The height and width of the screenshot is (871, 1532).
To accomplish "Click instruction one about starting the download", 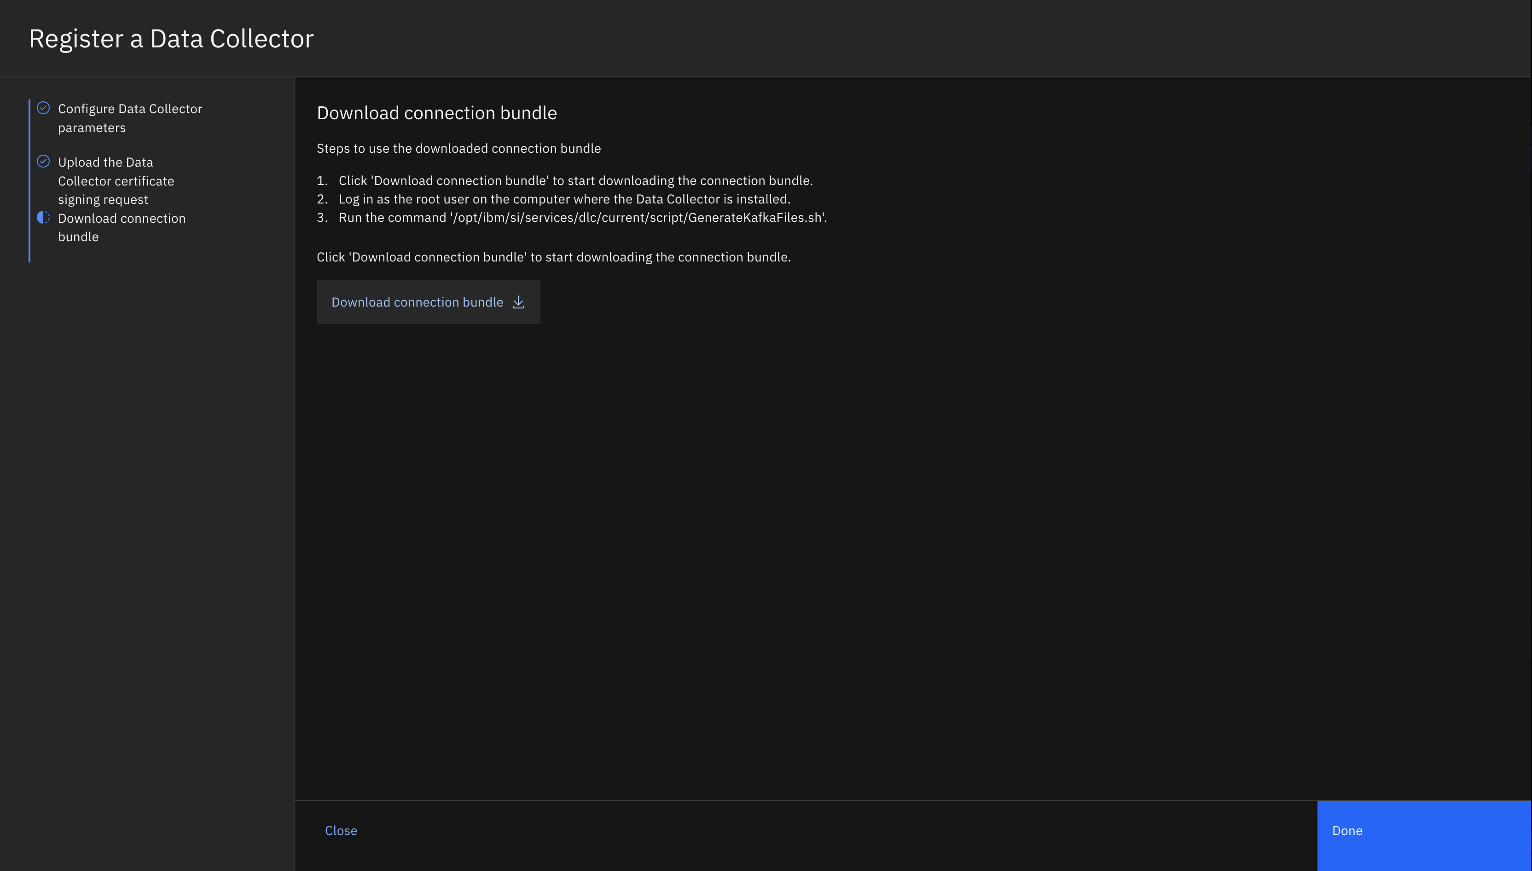I will 575,180.
